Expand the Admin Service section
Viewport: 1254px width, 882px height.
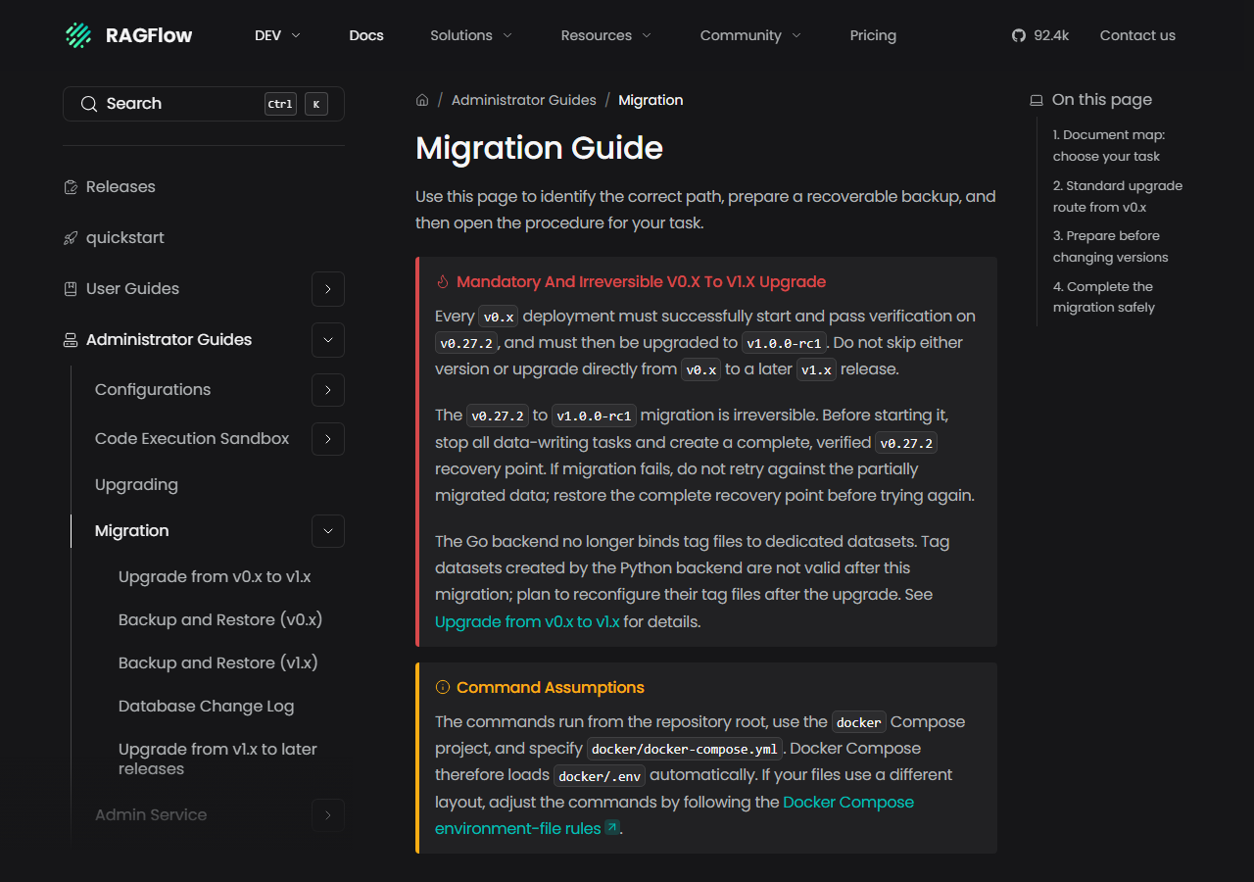pyautogui.click(x=328, y=815)
